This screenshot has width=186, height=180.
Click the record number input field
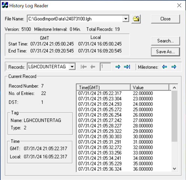[105, 67]
